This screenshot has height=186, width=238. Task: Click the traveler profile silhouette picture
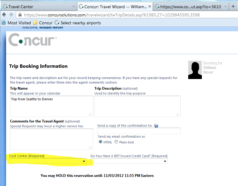(195, 70)
